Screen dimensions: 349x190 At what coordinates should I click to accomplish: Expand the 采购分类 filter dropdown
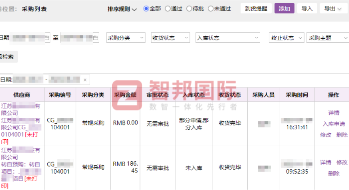click(x=126, y=38)
